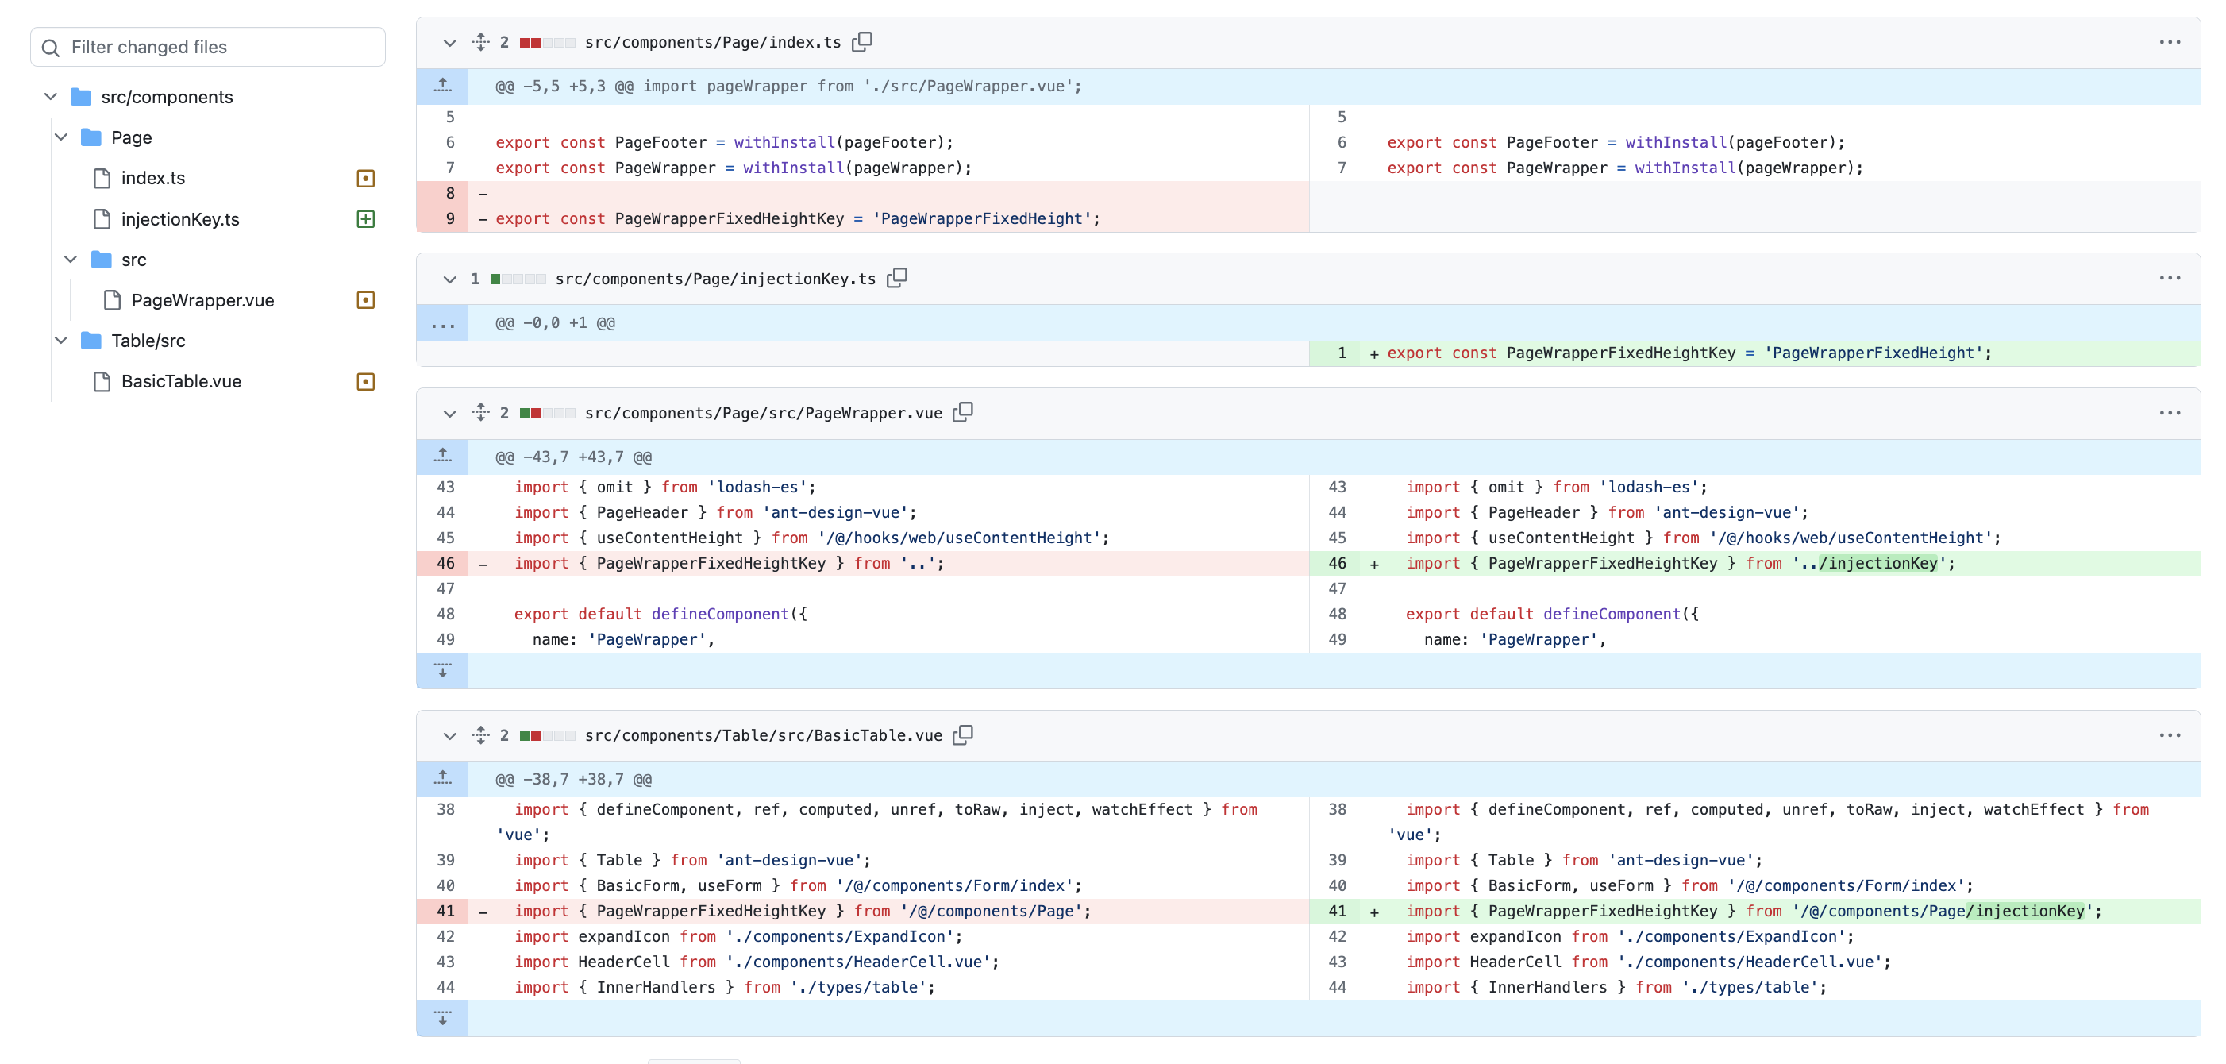The image size is (2226, 1064).
Task: Collapse the Table/src folder in tree
Action: [x=60, y=341]
